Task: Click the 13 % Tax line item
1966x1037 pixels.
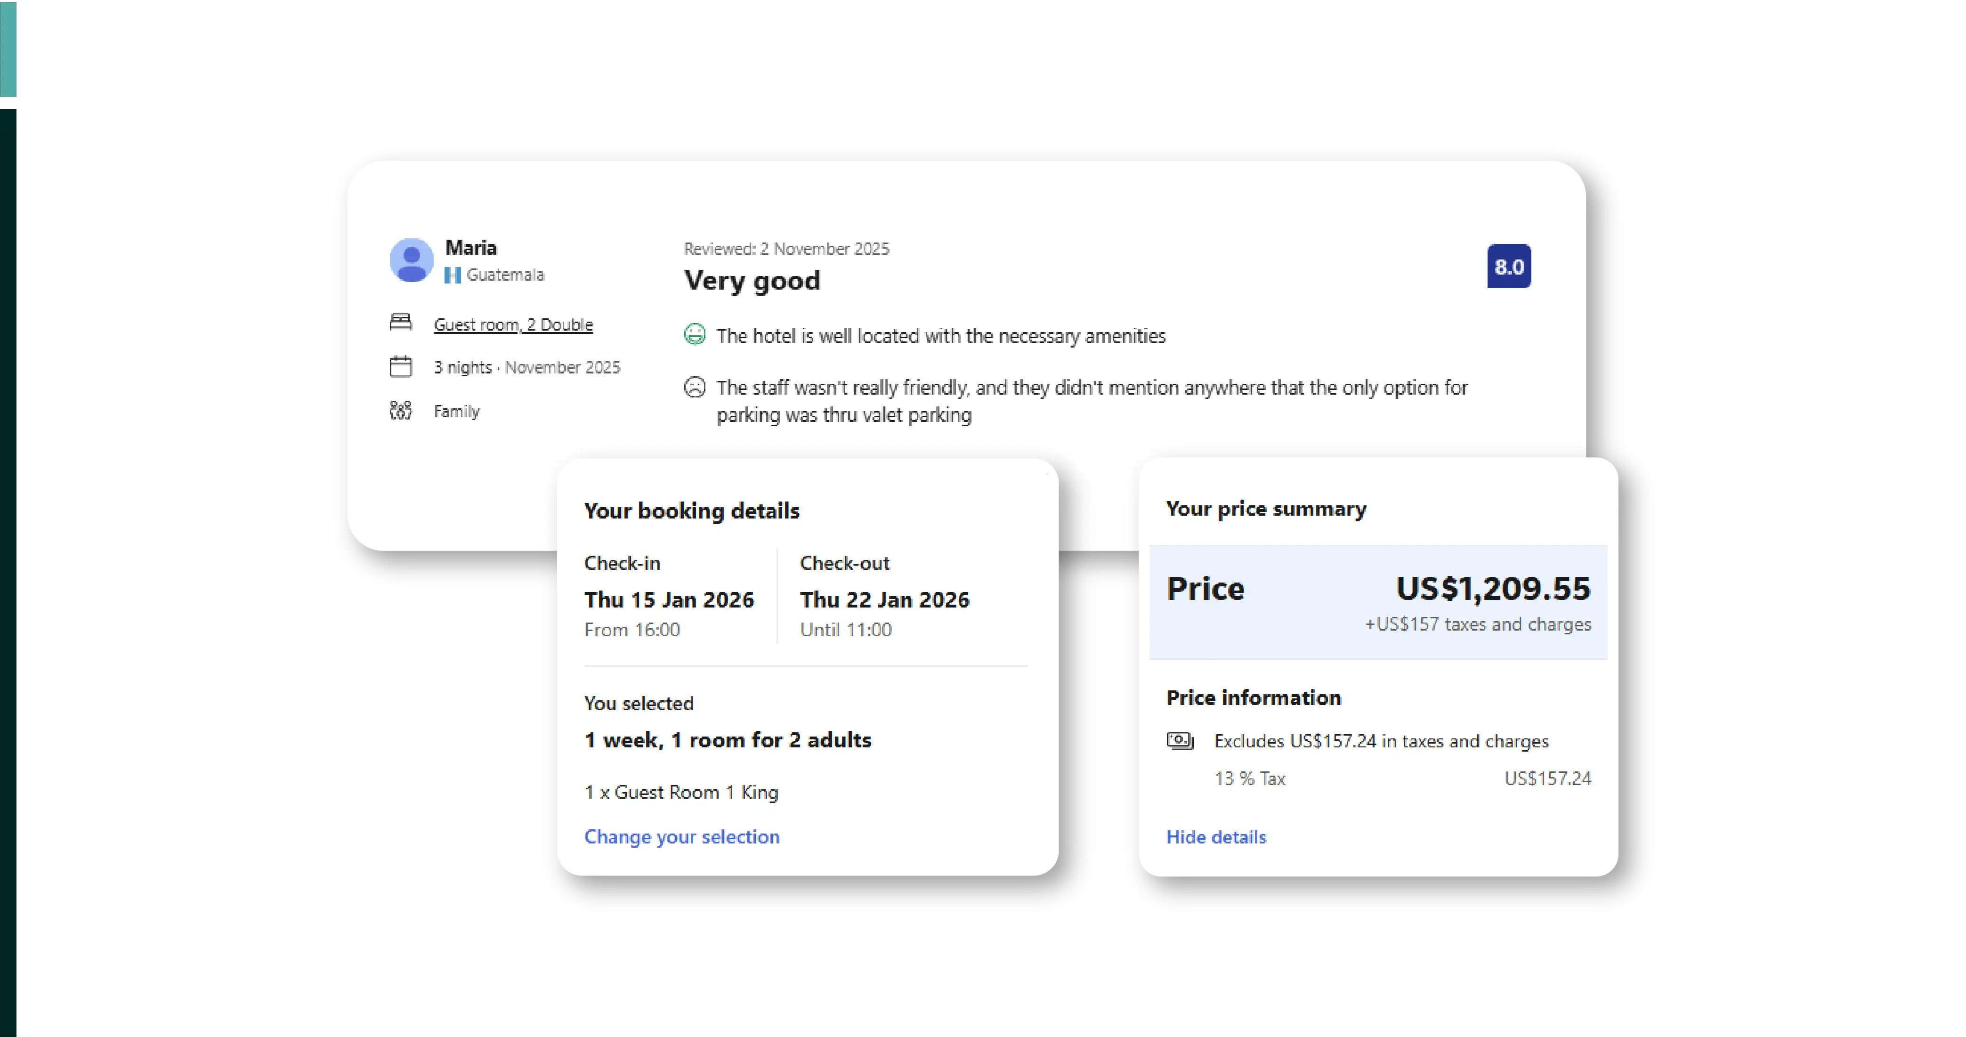Action: click(x=1250, y=778)
